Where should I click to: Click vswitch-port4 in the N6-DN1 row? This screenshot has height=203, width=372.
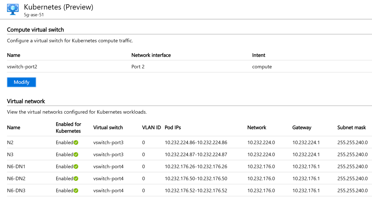click(108, 167)
